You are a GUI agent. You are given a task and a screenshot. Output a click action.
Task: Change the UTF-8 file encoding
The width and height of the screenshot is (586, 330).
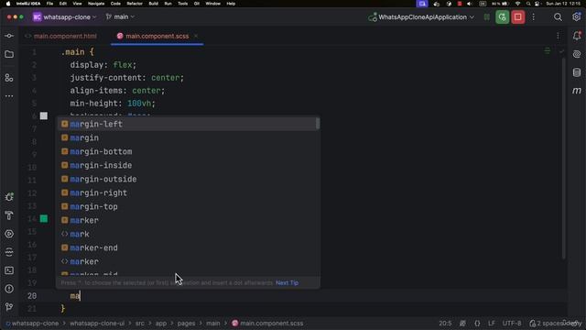coord(512,324)
